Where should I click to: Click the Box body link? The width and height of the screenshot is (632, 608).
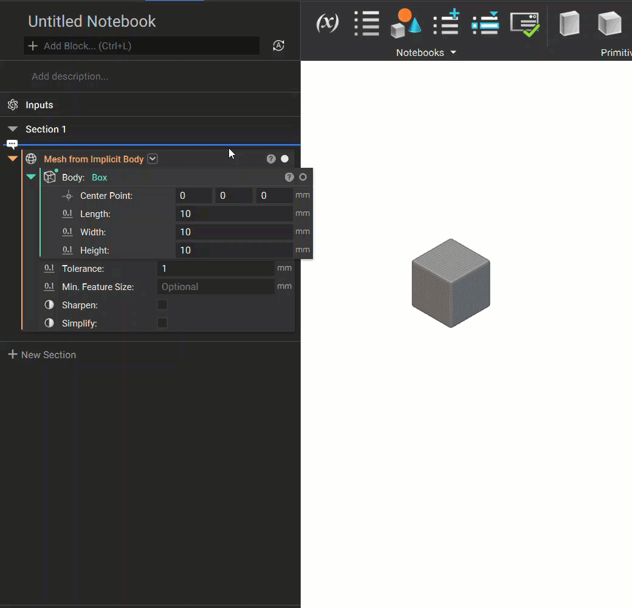coord(100,178)
